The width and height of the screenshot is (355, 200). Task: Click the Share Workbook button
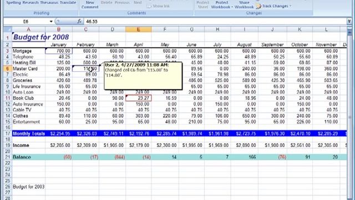(x=244, y=4)
